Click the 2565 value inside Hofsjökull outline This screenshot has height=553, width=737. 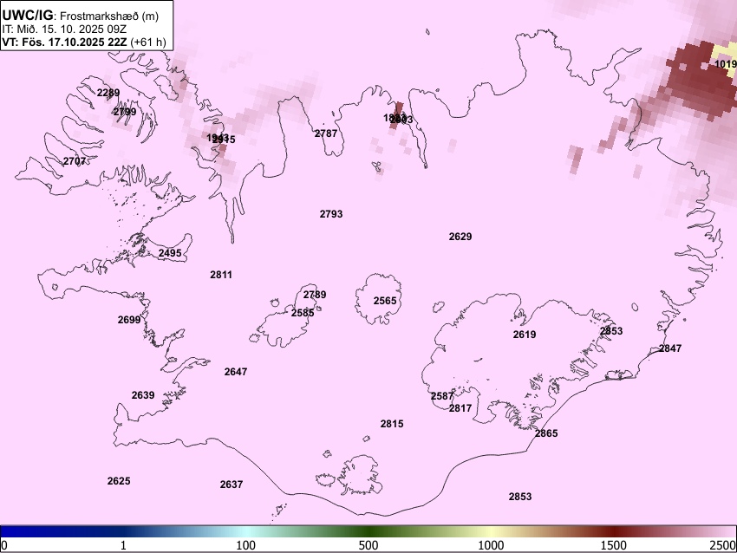385,301
